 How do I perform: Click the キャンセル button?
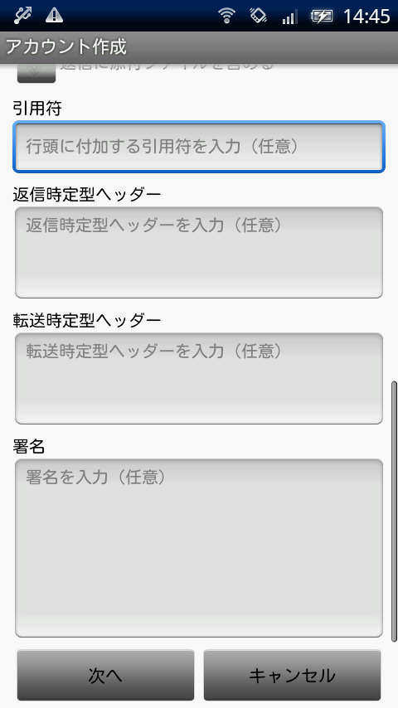point(293,675)
